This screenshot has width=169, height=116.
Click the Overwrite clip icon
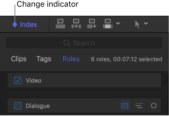[108, 24]
